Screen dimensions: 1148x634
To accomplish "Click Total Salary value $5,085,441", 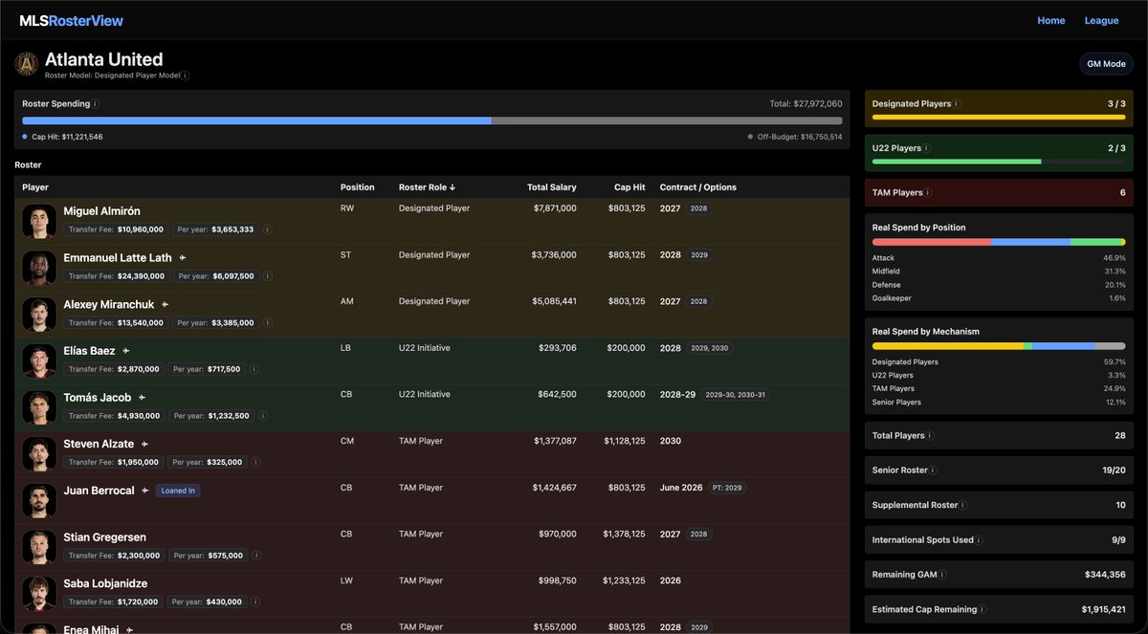I will 552,301.
